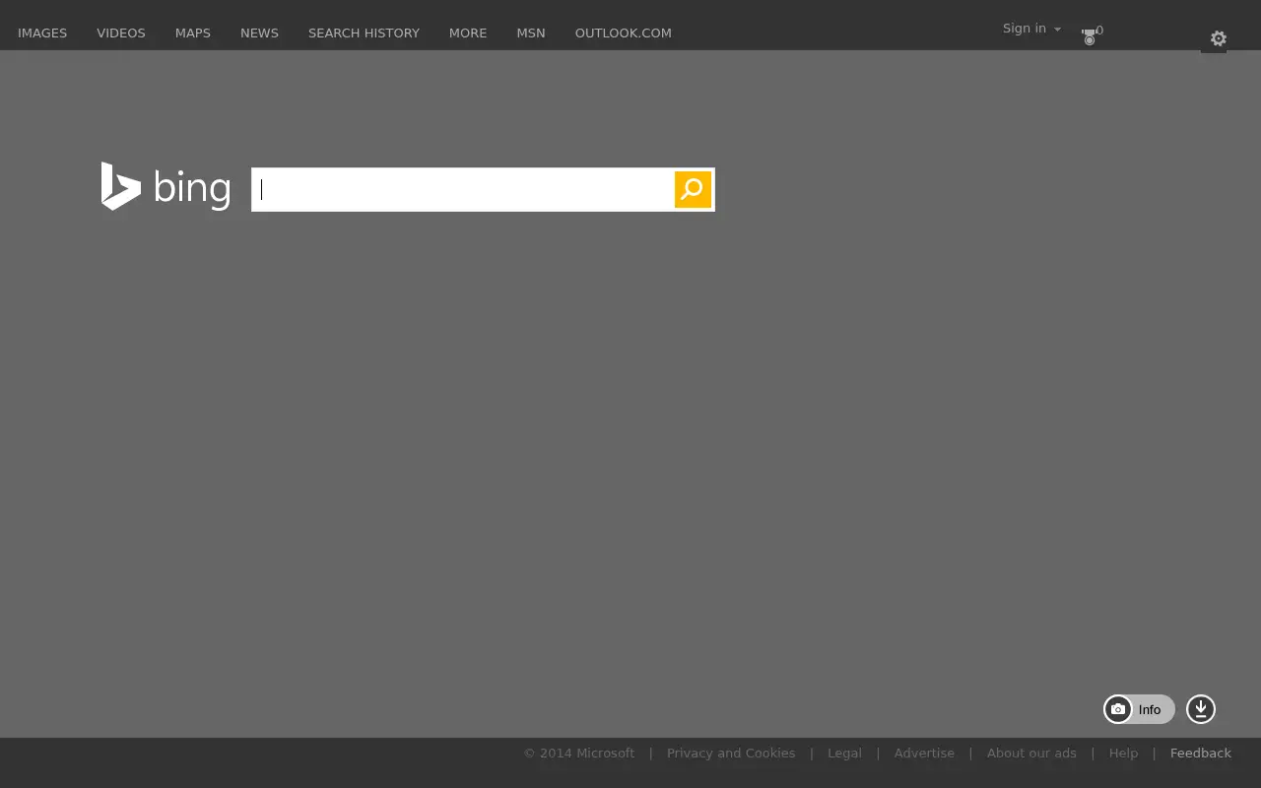Click the download image arrow icon
The image size is (1261, 788).
[1200, 709]
